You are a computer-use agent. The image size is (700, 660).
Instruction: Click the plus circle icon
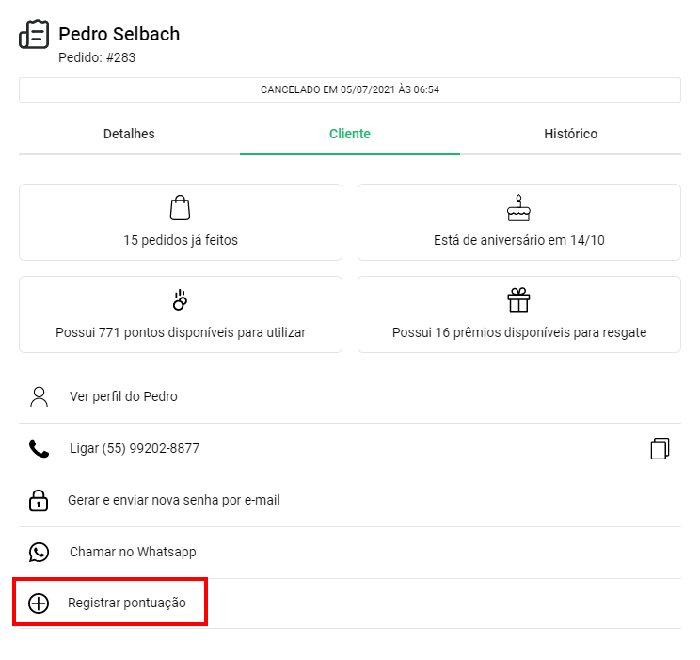click(x=39, y=604)
